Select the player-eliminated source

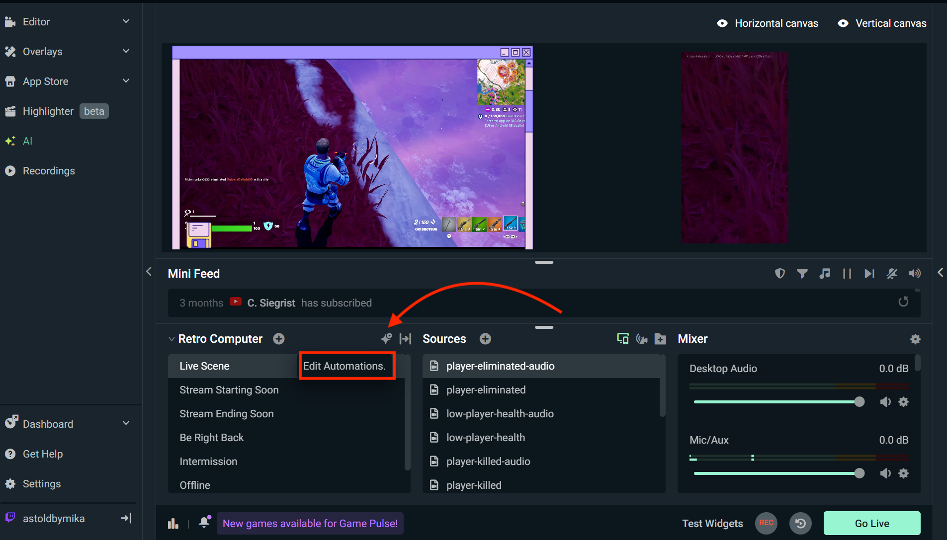point(541,390)
